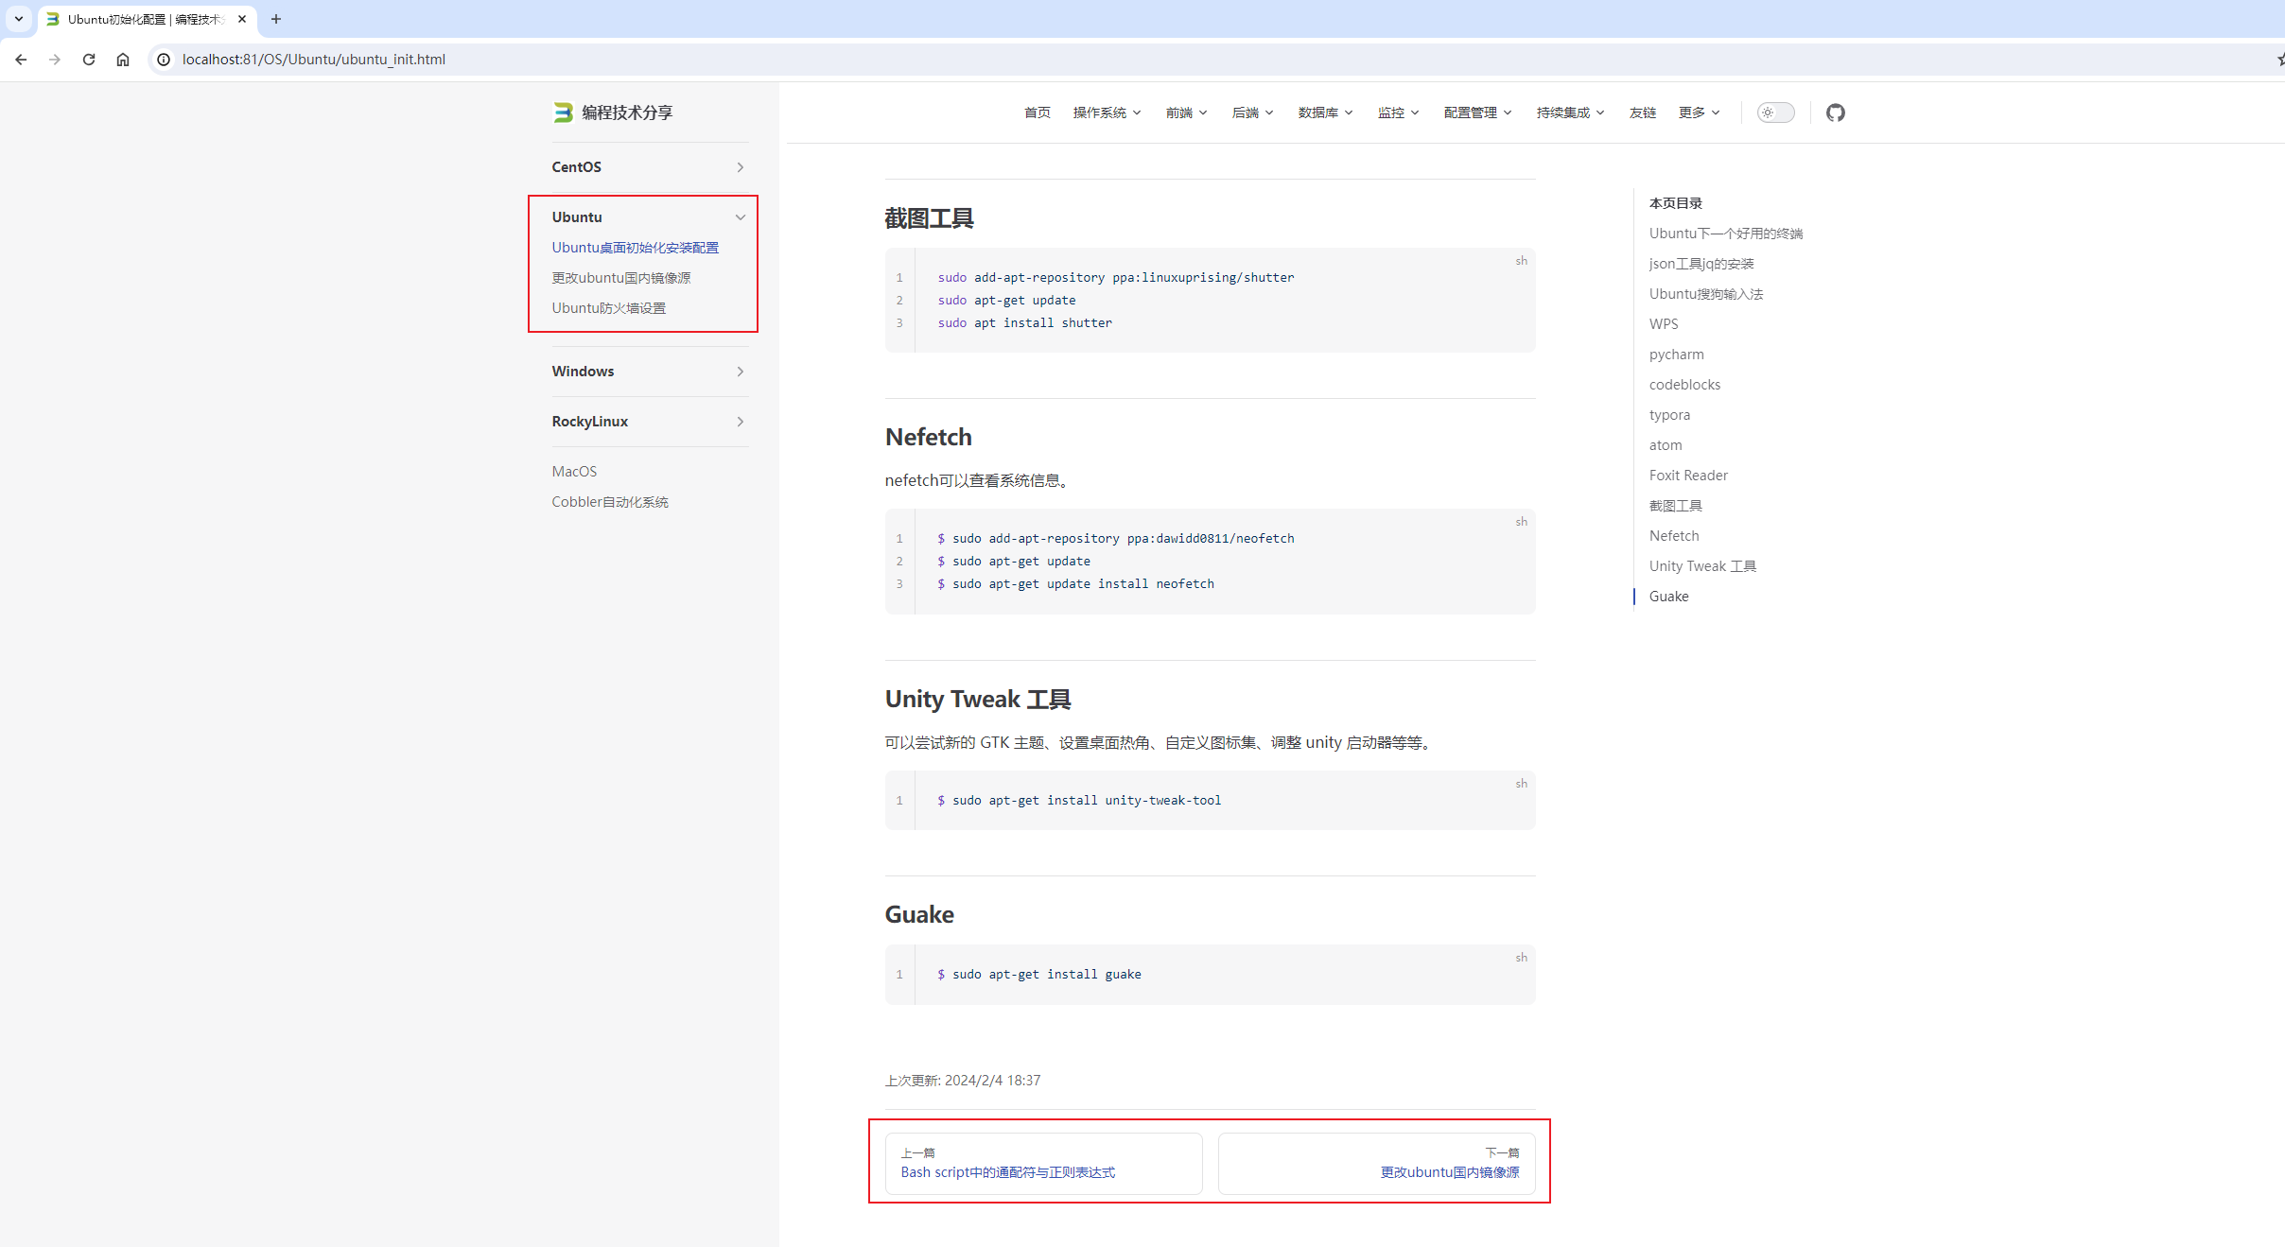The image size is (2285, 1247).
Task: Click the 首页 menu item
Action: coord(1037,113)
